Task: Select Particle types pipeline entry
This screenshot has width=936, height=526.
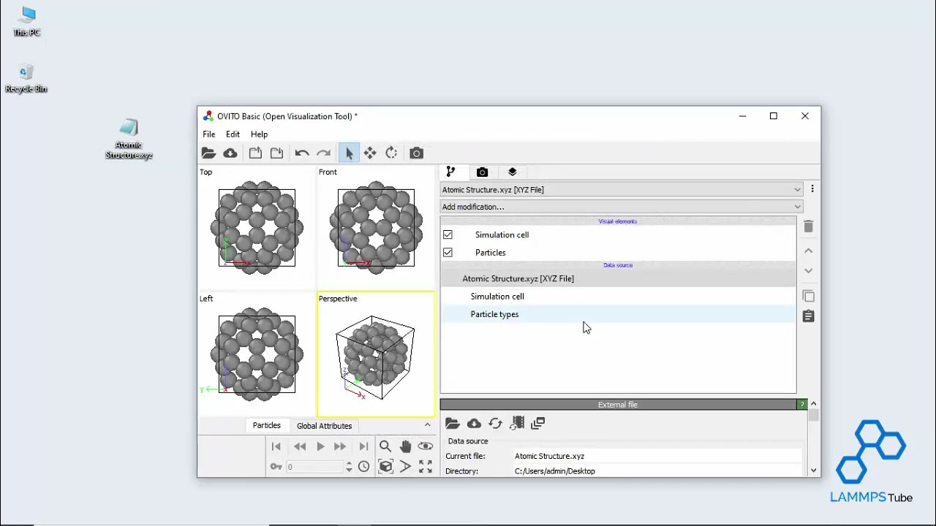Action: point(618,314)
